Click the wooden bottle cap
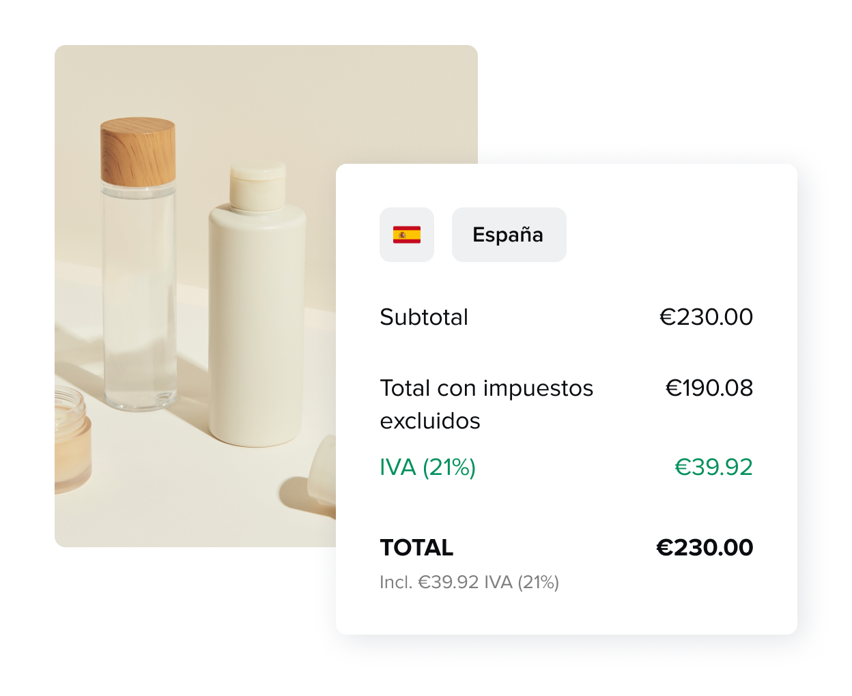The height and width of the screenshot is (696, 852). point(138,151)
